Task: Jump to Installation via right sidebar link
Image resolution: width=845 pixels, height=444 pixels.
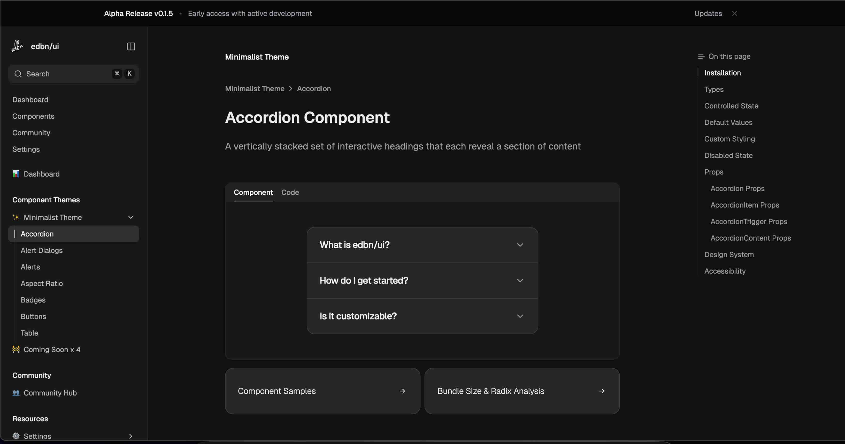Action: (x=722, y=73)
